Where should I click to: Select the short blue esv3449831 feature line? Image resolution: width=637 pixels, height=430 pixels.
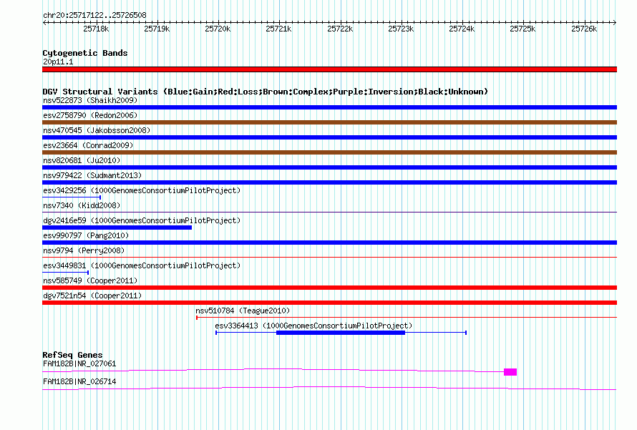coord(65,273)
